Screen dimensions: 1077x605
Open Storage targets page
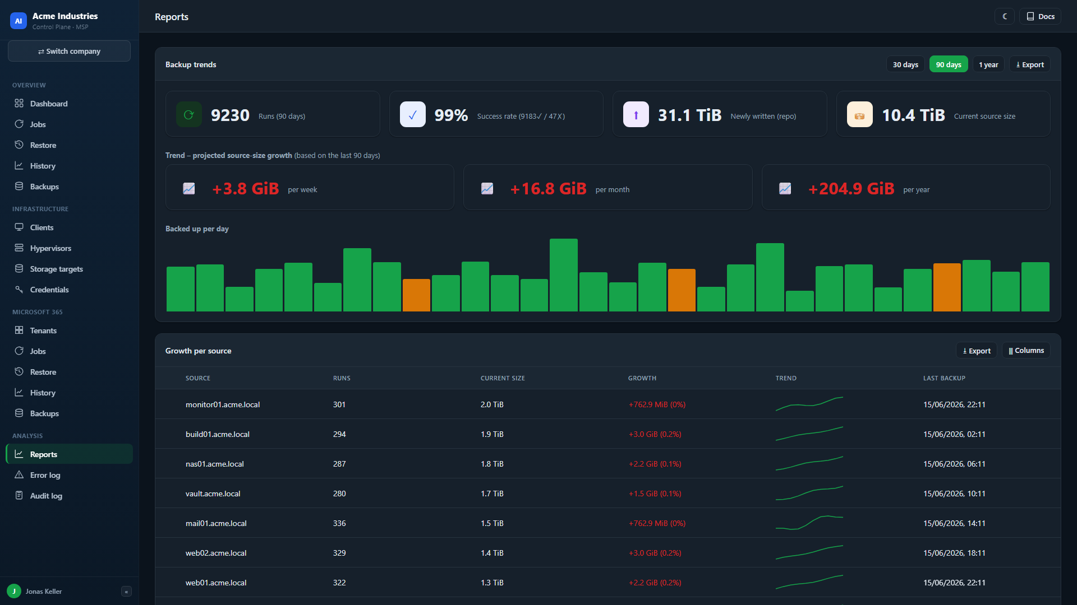(69, 269)
